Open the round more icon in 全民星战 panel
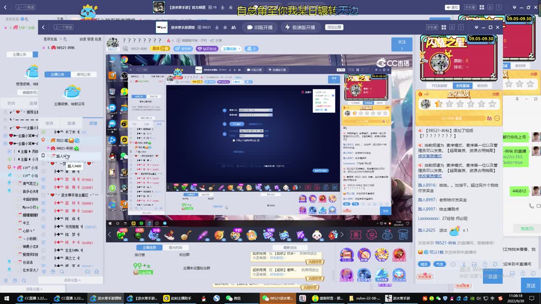The width and height of the screenshot is (541, 304). point(497,118)
